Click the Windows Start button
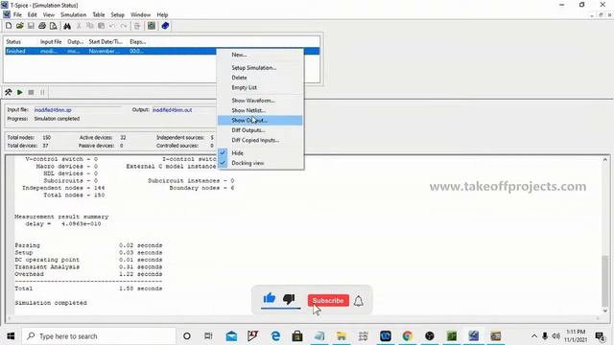 [x=11, y=336]
